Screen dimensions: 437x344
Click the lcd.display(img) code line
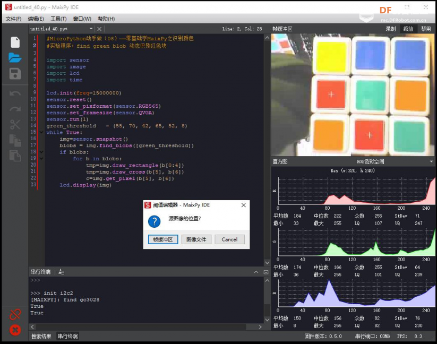click(x=85, y=185)
